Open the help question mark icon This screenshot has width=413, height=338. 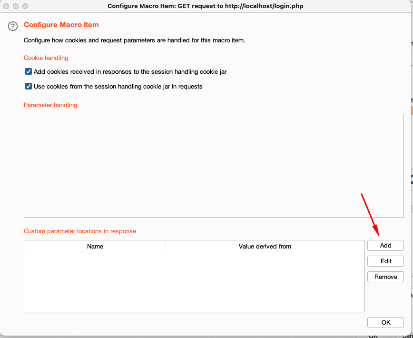(13, 26)
